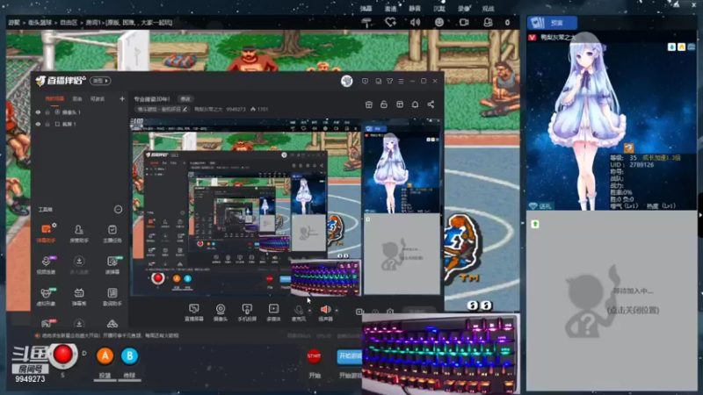The height and width of the screenshot is (395, 703).
Task: Click the settings gear on 弹幕助手
Action: tap(54, 225)
